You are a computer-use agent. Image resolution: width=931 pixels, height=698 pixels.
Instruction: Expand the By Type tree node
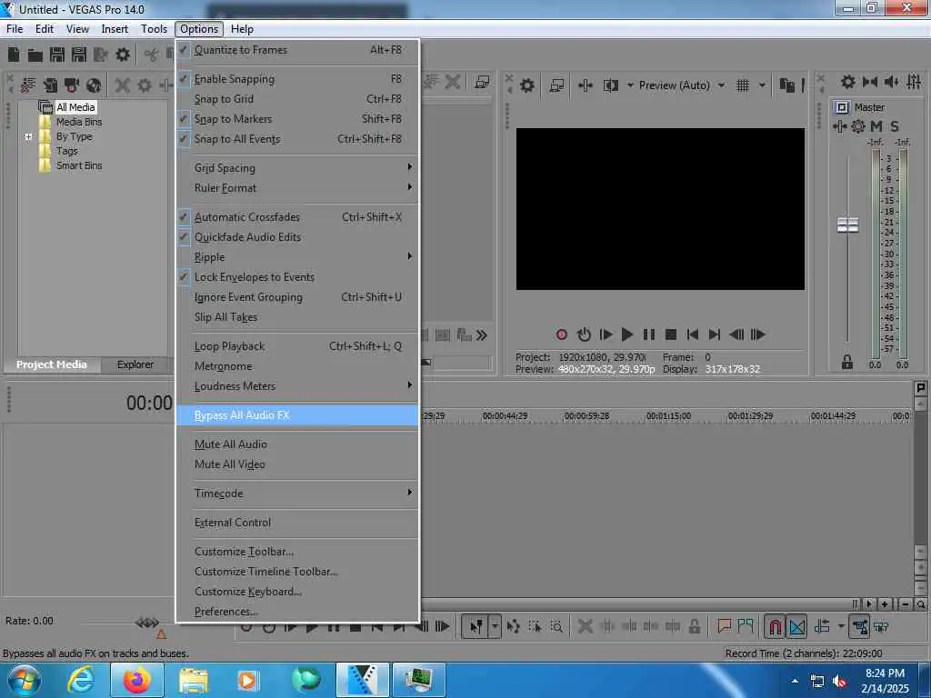click(28, 136)
